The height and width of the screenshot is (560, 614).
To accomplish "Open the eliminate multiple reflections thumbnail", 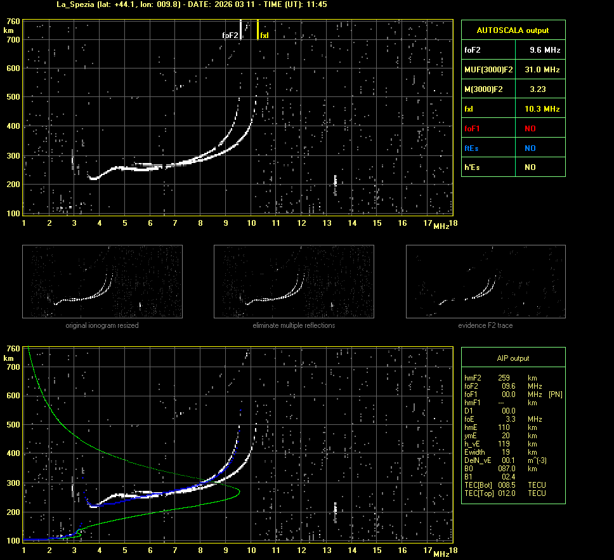I will [294, 281].
